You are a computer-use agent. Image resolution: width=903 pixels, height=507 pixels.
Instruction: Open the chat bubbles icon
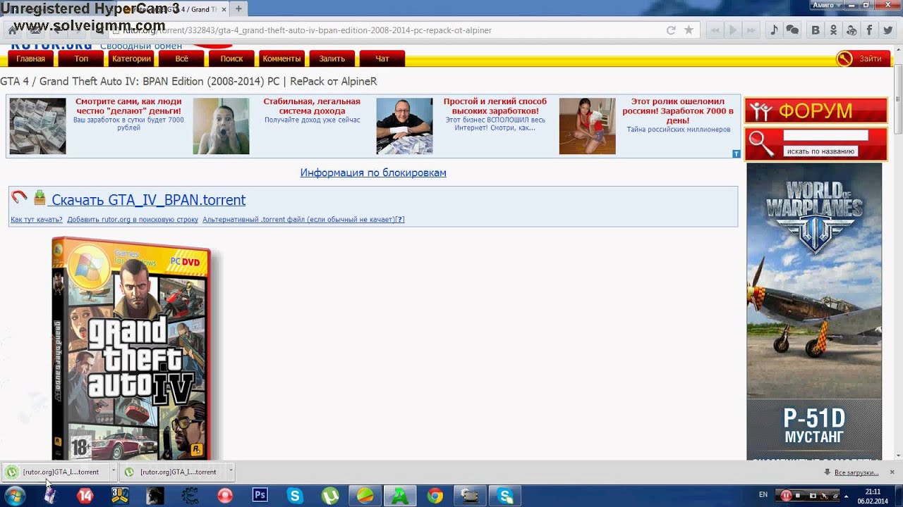pyautogui.click(x=792, y=30)
